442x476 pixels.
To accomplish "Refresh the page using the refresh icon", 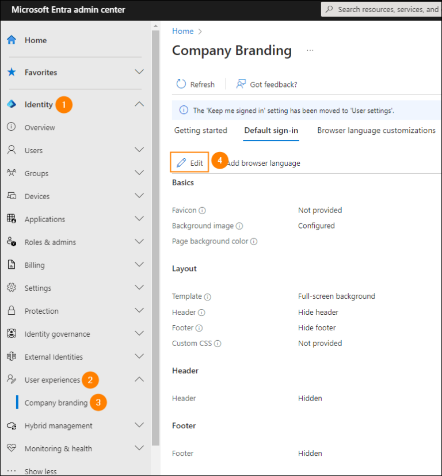I will pos(180,84).
